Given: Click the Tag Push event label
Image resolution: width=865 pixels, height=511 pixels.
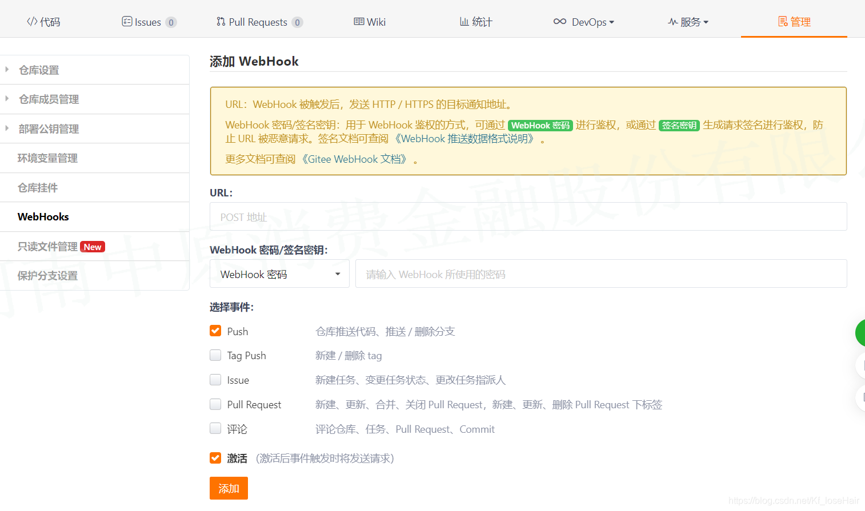Looking at the screenshot, I should pos(247,356).
